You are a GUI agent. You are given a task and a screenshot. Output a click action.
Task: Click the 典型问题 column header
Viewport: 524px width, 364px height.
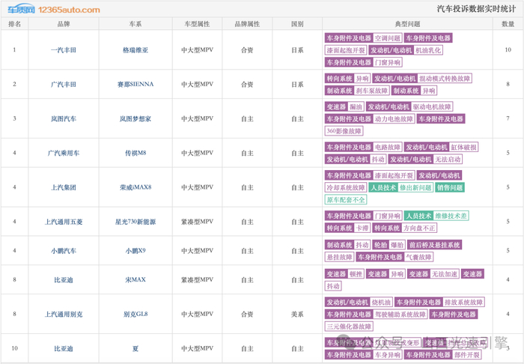(x=407, y=24)
